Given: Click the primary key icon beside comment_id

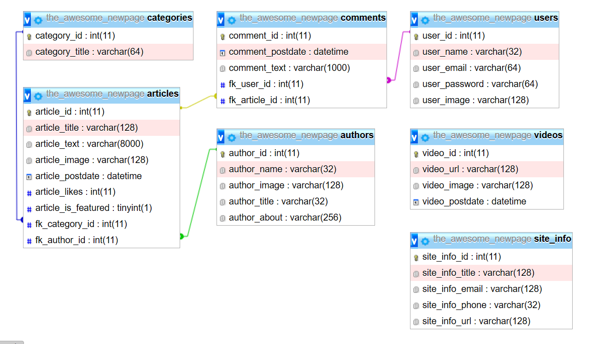Looking at the screenshot, I should click(x=223, y=36).
